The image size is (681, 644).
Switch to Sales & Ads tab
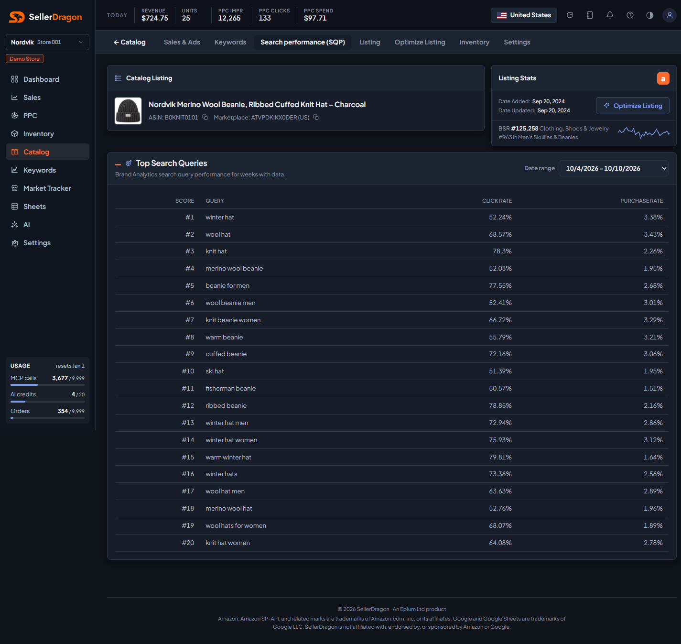[182, 42]
